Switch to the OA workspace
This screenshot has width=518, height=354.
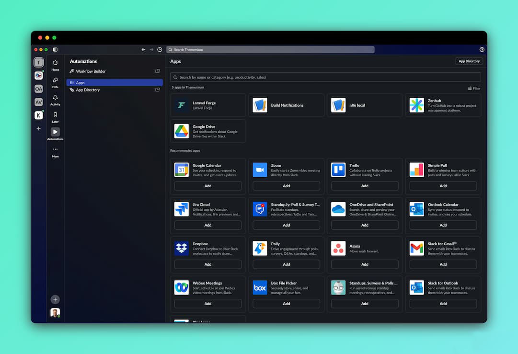[x=39, y=89]
